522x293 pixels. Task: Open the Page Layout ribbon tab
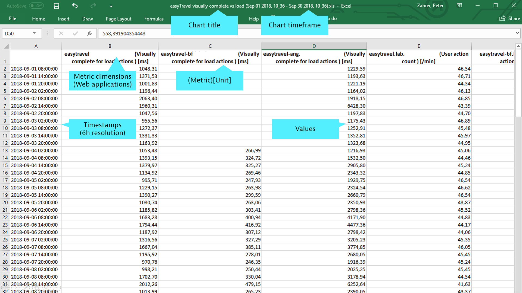click(x=119, y=19)
